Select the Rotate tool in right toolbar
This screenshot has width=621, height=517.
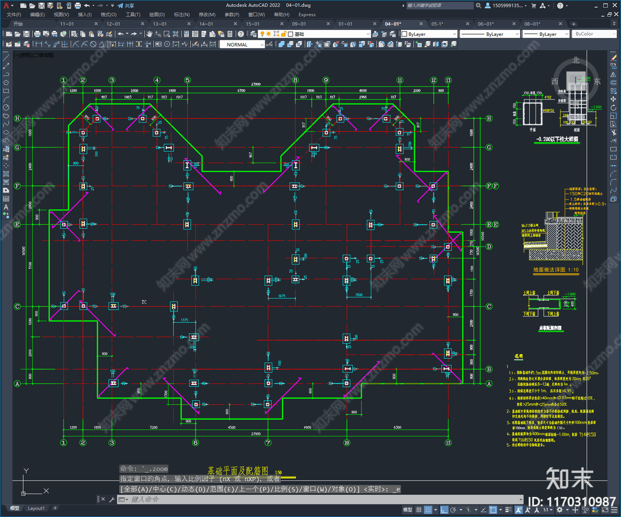[x=613, y=107]
